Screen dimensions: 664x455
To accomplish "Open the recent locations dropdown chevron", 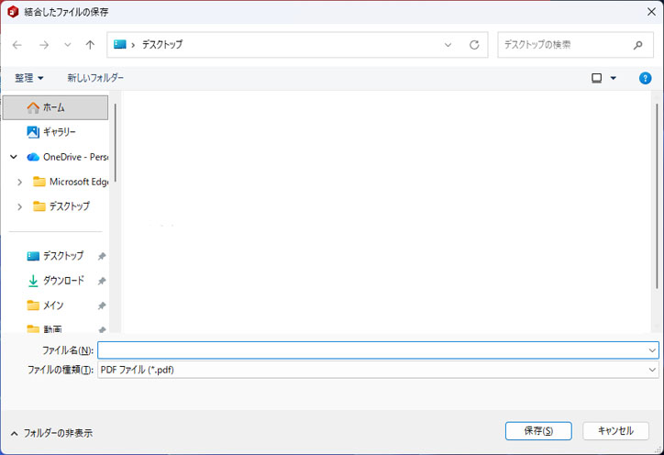I will [68, 45].
